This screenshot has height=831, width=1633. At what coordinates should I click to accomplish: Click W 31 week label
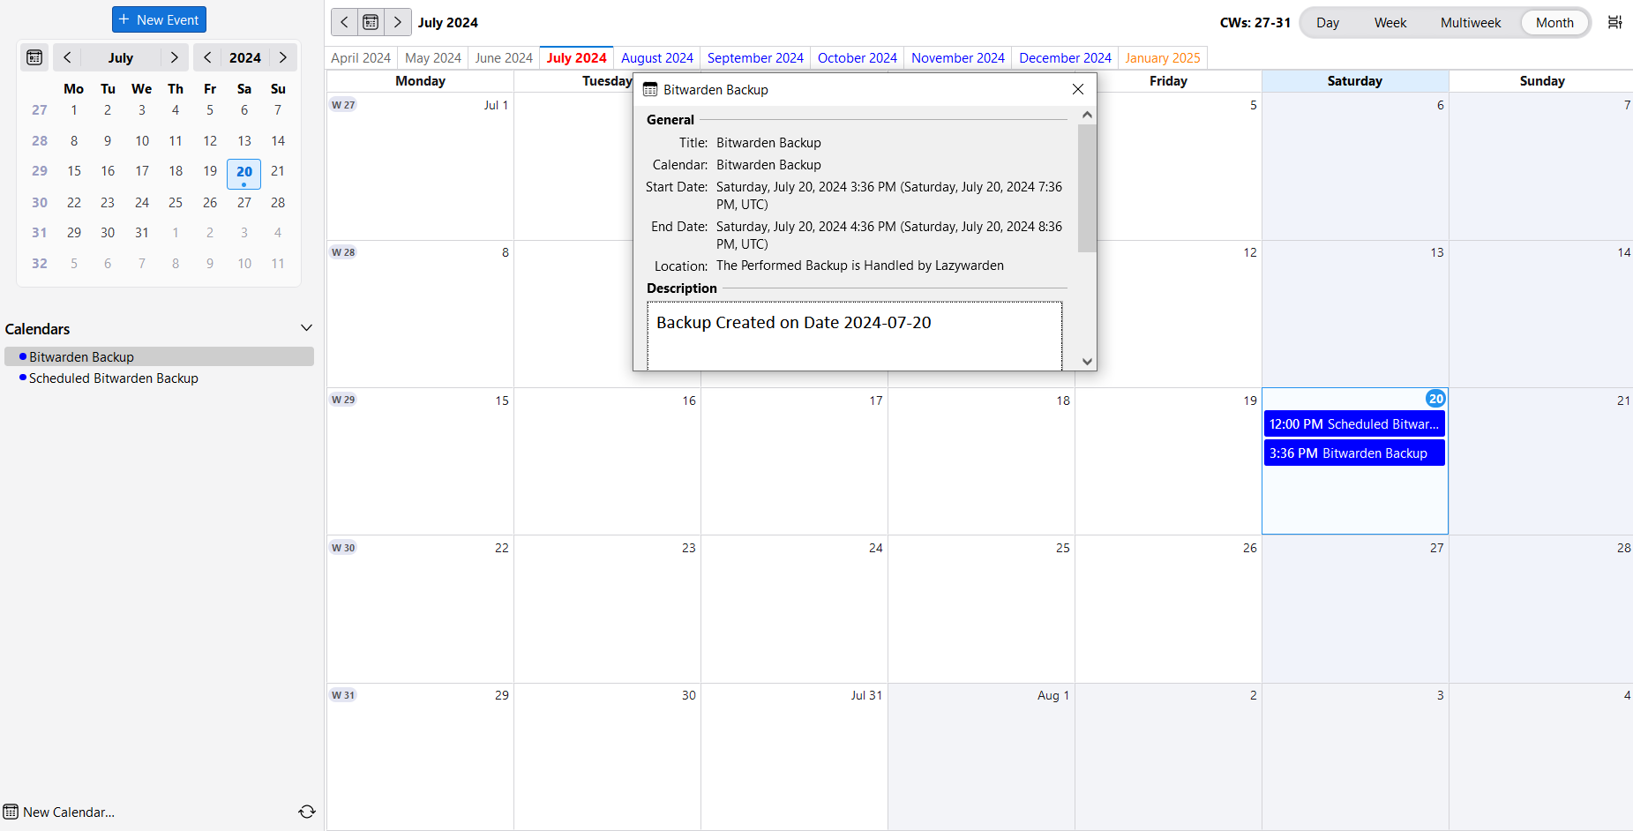pos(343,695)
